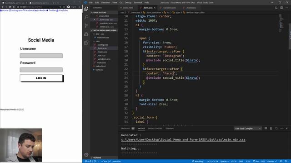
Task: Open the Help menu
Action: tap(146, 3)
